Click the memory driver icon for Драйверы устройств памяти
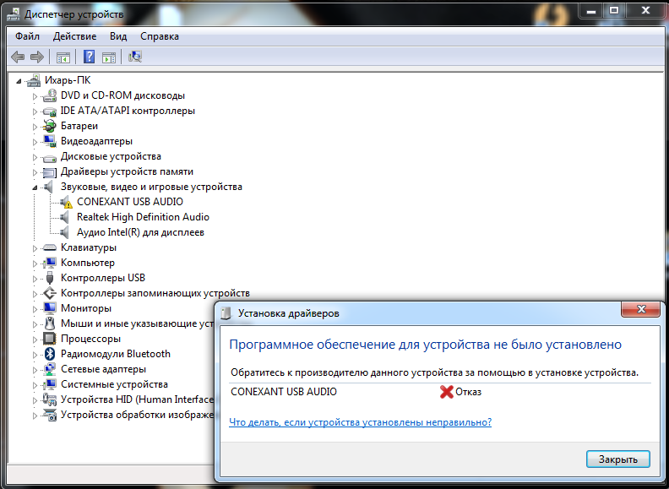This screenshot has height=489, width=669. click(x=50, y=172)
